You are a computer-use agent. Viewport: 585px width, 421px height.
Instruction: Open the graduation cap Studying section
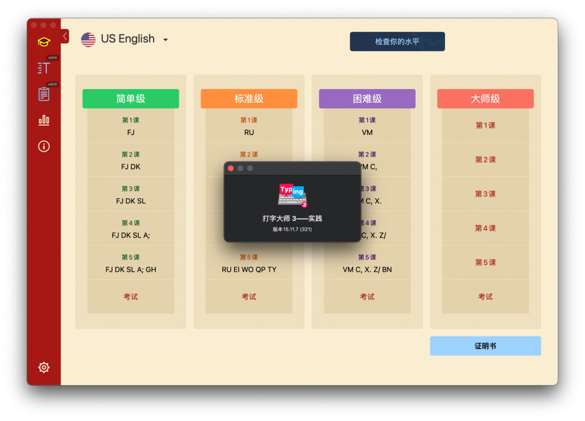(43, 42)
